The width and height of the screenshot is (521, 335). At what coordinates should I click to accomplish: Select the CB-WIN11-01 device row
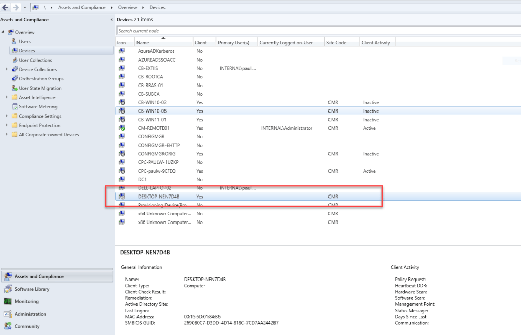152,120
